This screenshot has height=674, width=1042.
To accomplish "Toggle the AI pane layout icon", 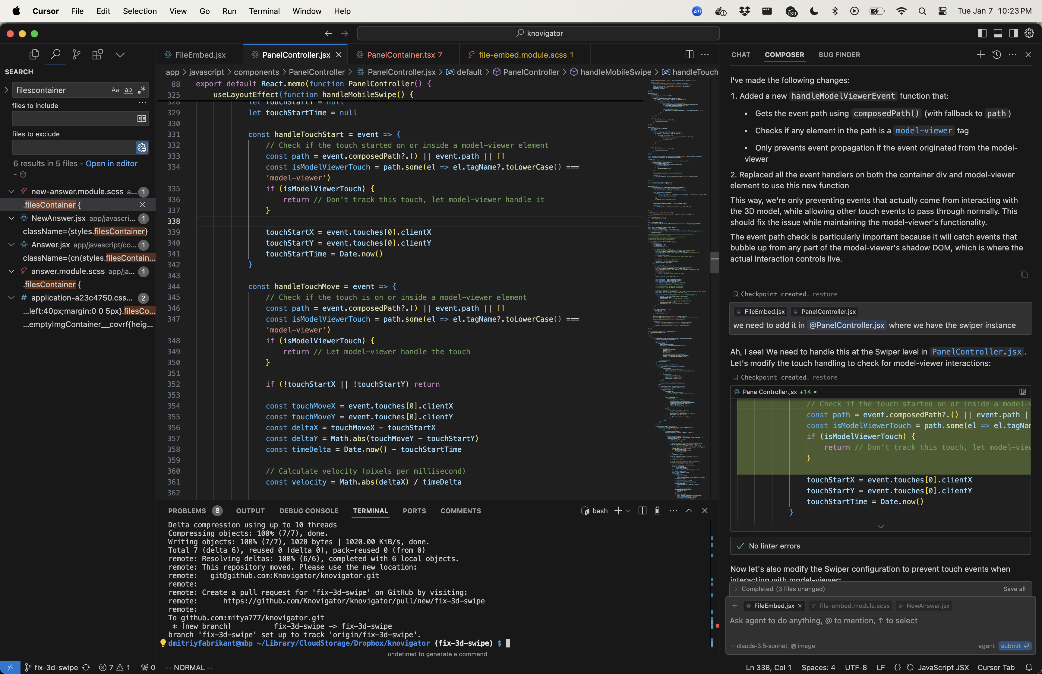I will click(x=1014, y=33).
